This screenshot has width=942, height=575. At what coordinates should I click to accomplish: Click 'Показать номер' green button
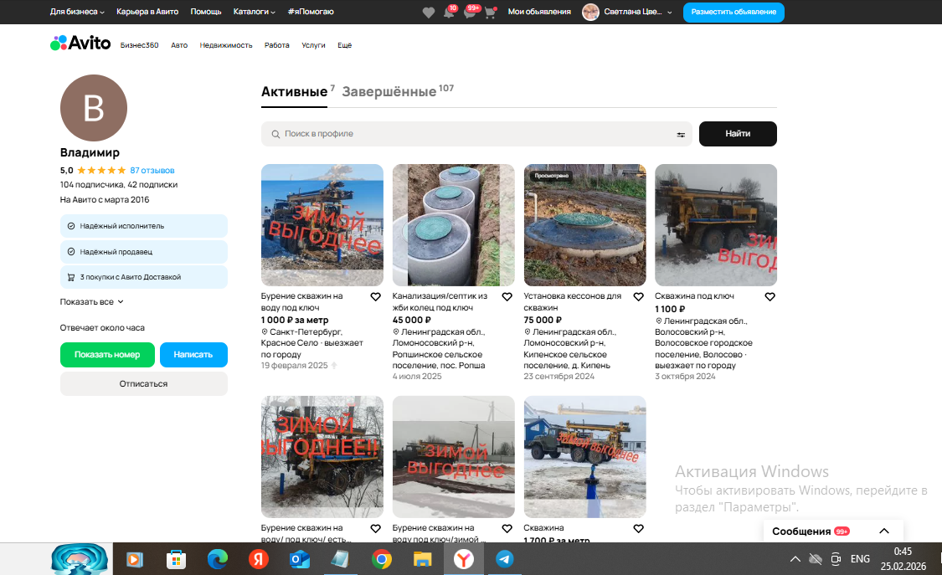[107, 355]
